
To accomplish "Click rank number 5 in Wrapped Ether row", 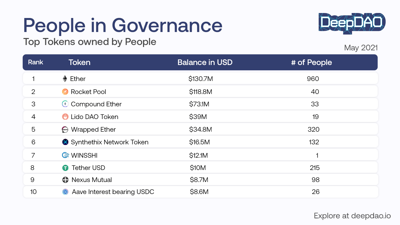I will [x=33, y=129].
